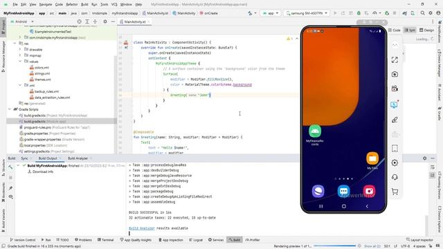The height and width of the screenshot is (249, 443).
Task: Select the Build Output tab
Action: pyautogui.click(x=48, y=158)
